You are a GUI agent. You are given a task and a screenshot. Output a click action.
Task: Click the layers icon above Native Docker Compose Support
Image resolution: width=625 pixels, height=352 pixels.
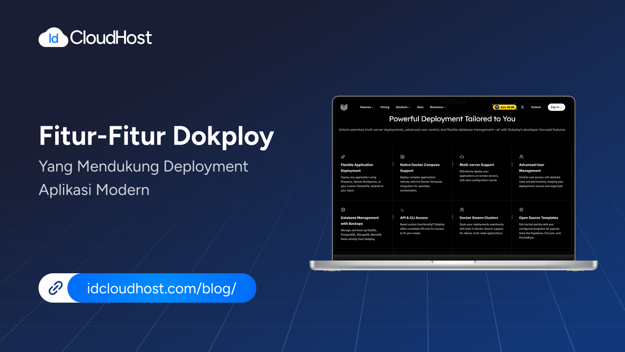[x=402, y=157]
